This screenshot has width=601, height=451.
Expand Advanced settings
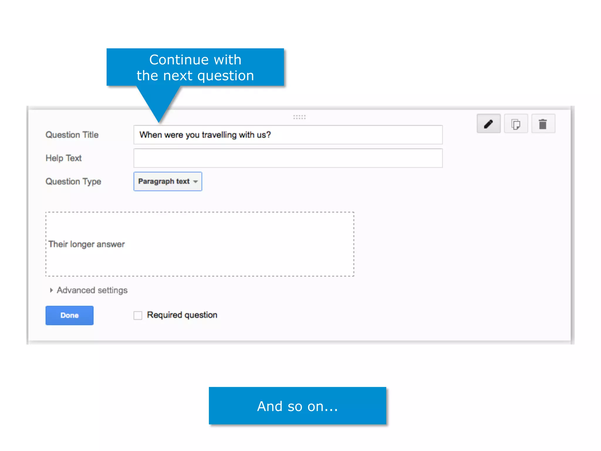(x=92, y=290)
